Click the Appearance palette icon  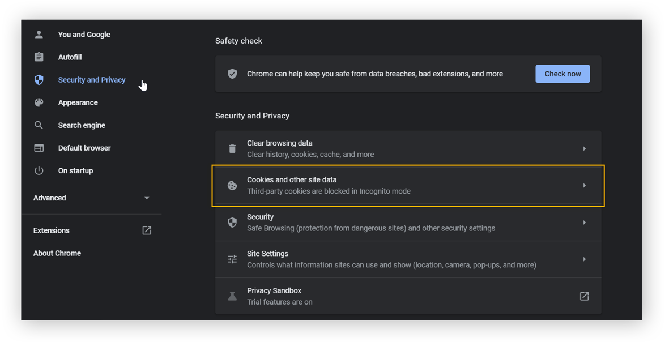[x=39, y=102]
